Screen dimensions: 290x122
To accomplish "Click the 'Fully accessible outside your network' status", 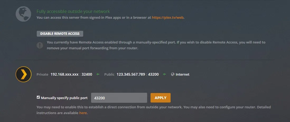I will 73,12.
